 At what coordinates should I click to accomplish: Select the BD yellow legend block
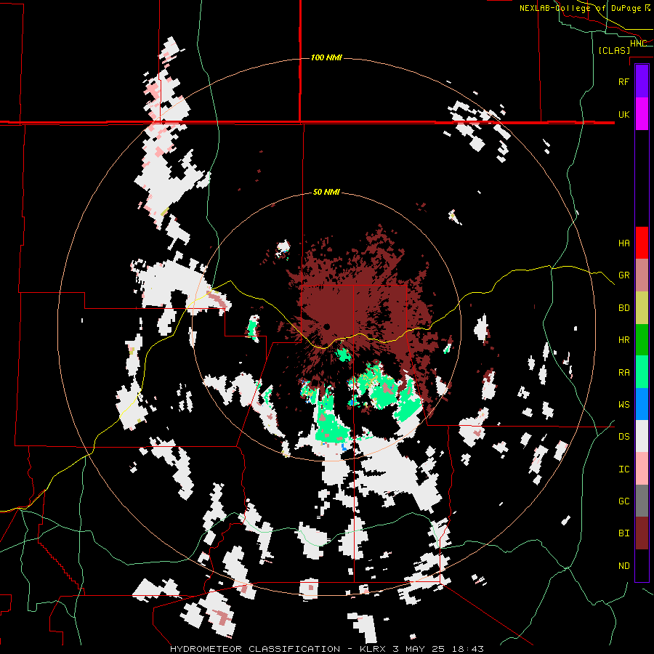click(x=642, y=307)
